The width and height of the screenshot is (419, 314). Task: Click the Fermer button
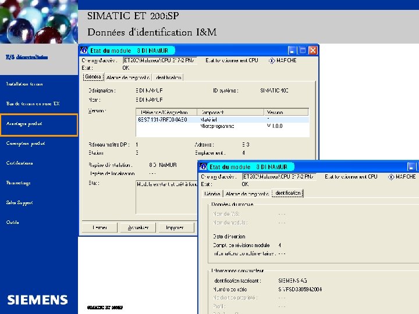pos(100,227)
